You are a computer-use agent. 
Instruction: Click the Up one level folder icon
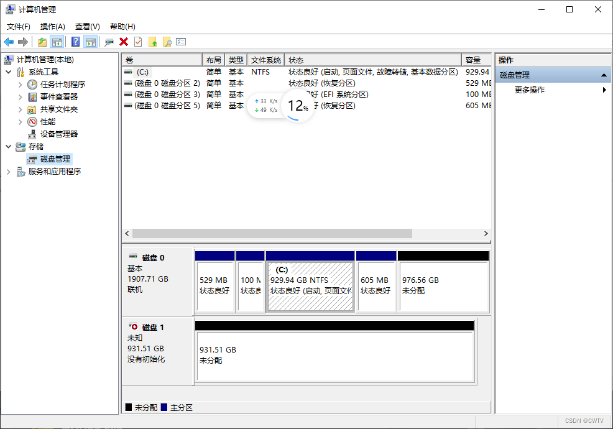(x=42, y=42)
